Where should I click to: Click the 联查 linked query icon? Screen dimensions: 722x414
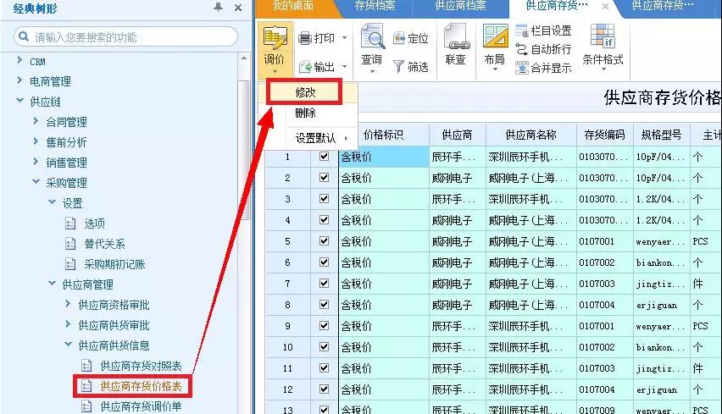click(455, 38)
